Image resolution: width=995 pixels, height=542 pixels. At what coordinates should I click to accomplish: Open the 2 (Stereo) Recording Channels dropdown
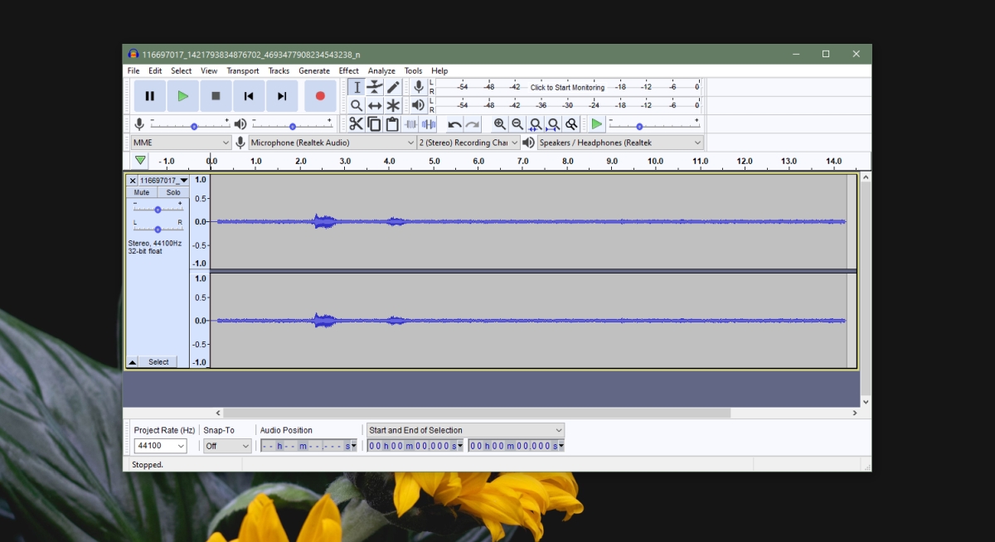click(468, 143)
